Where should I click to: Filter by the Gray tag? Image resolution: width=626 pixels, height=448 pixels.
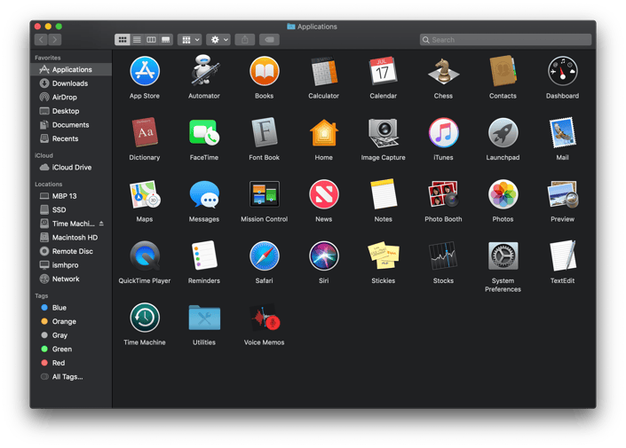point(71,335)
